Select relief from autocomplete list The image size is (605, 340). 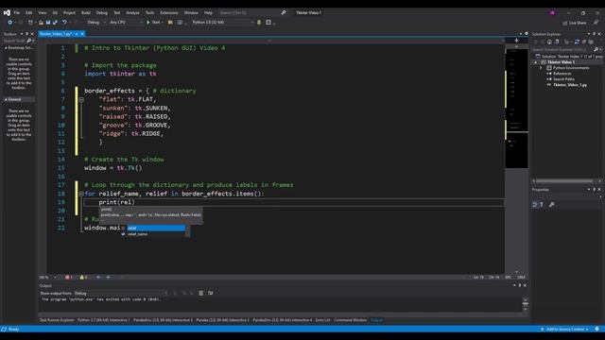point(156,229)
